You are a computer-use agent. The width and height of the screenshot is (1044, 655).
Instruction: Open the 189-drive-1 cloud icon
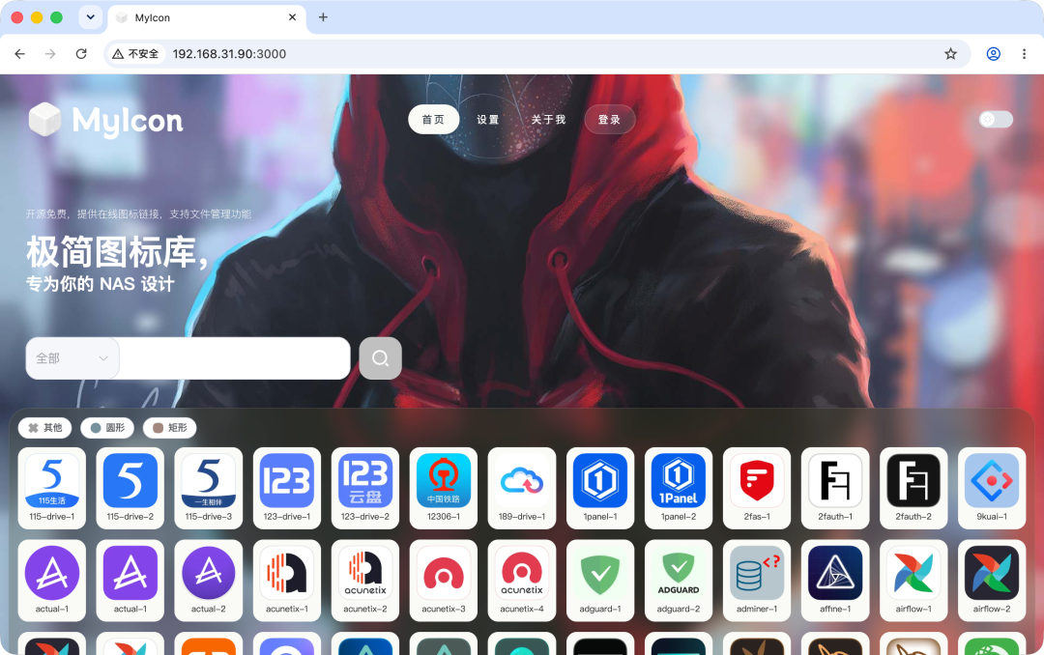coord(522,488)
